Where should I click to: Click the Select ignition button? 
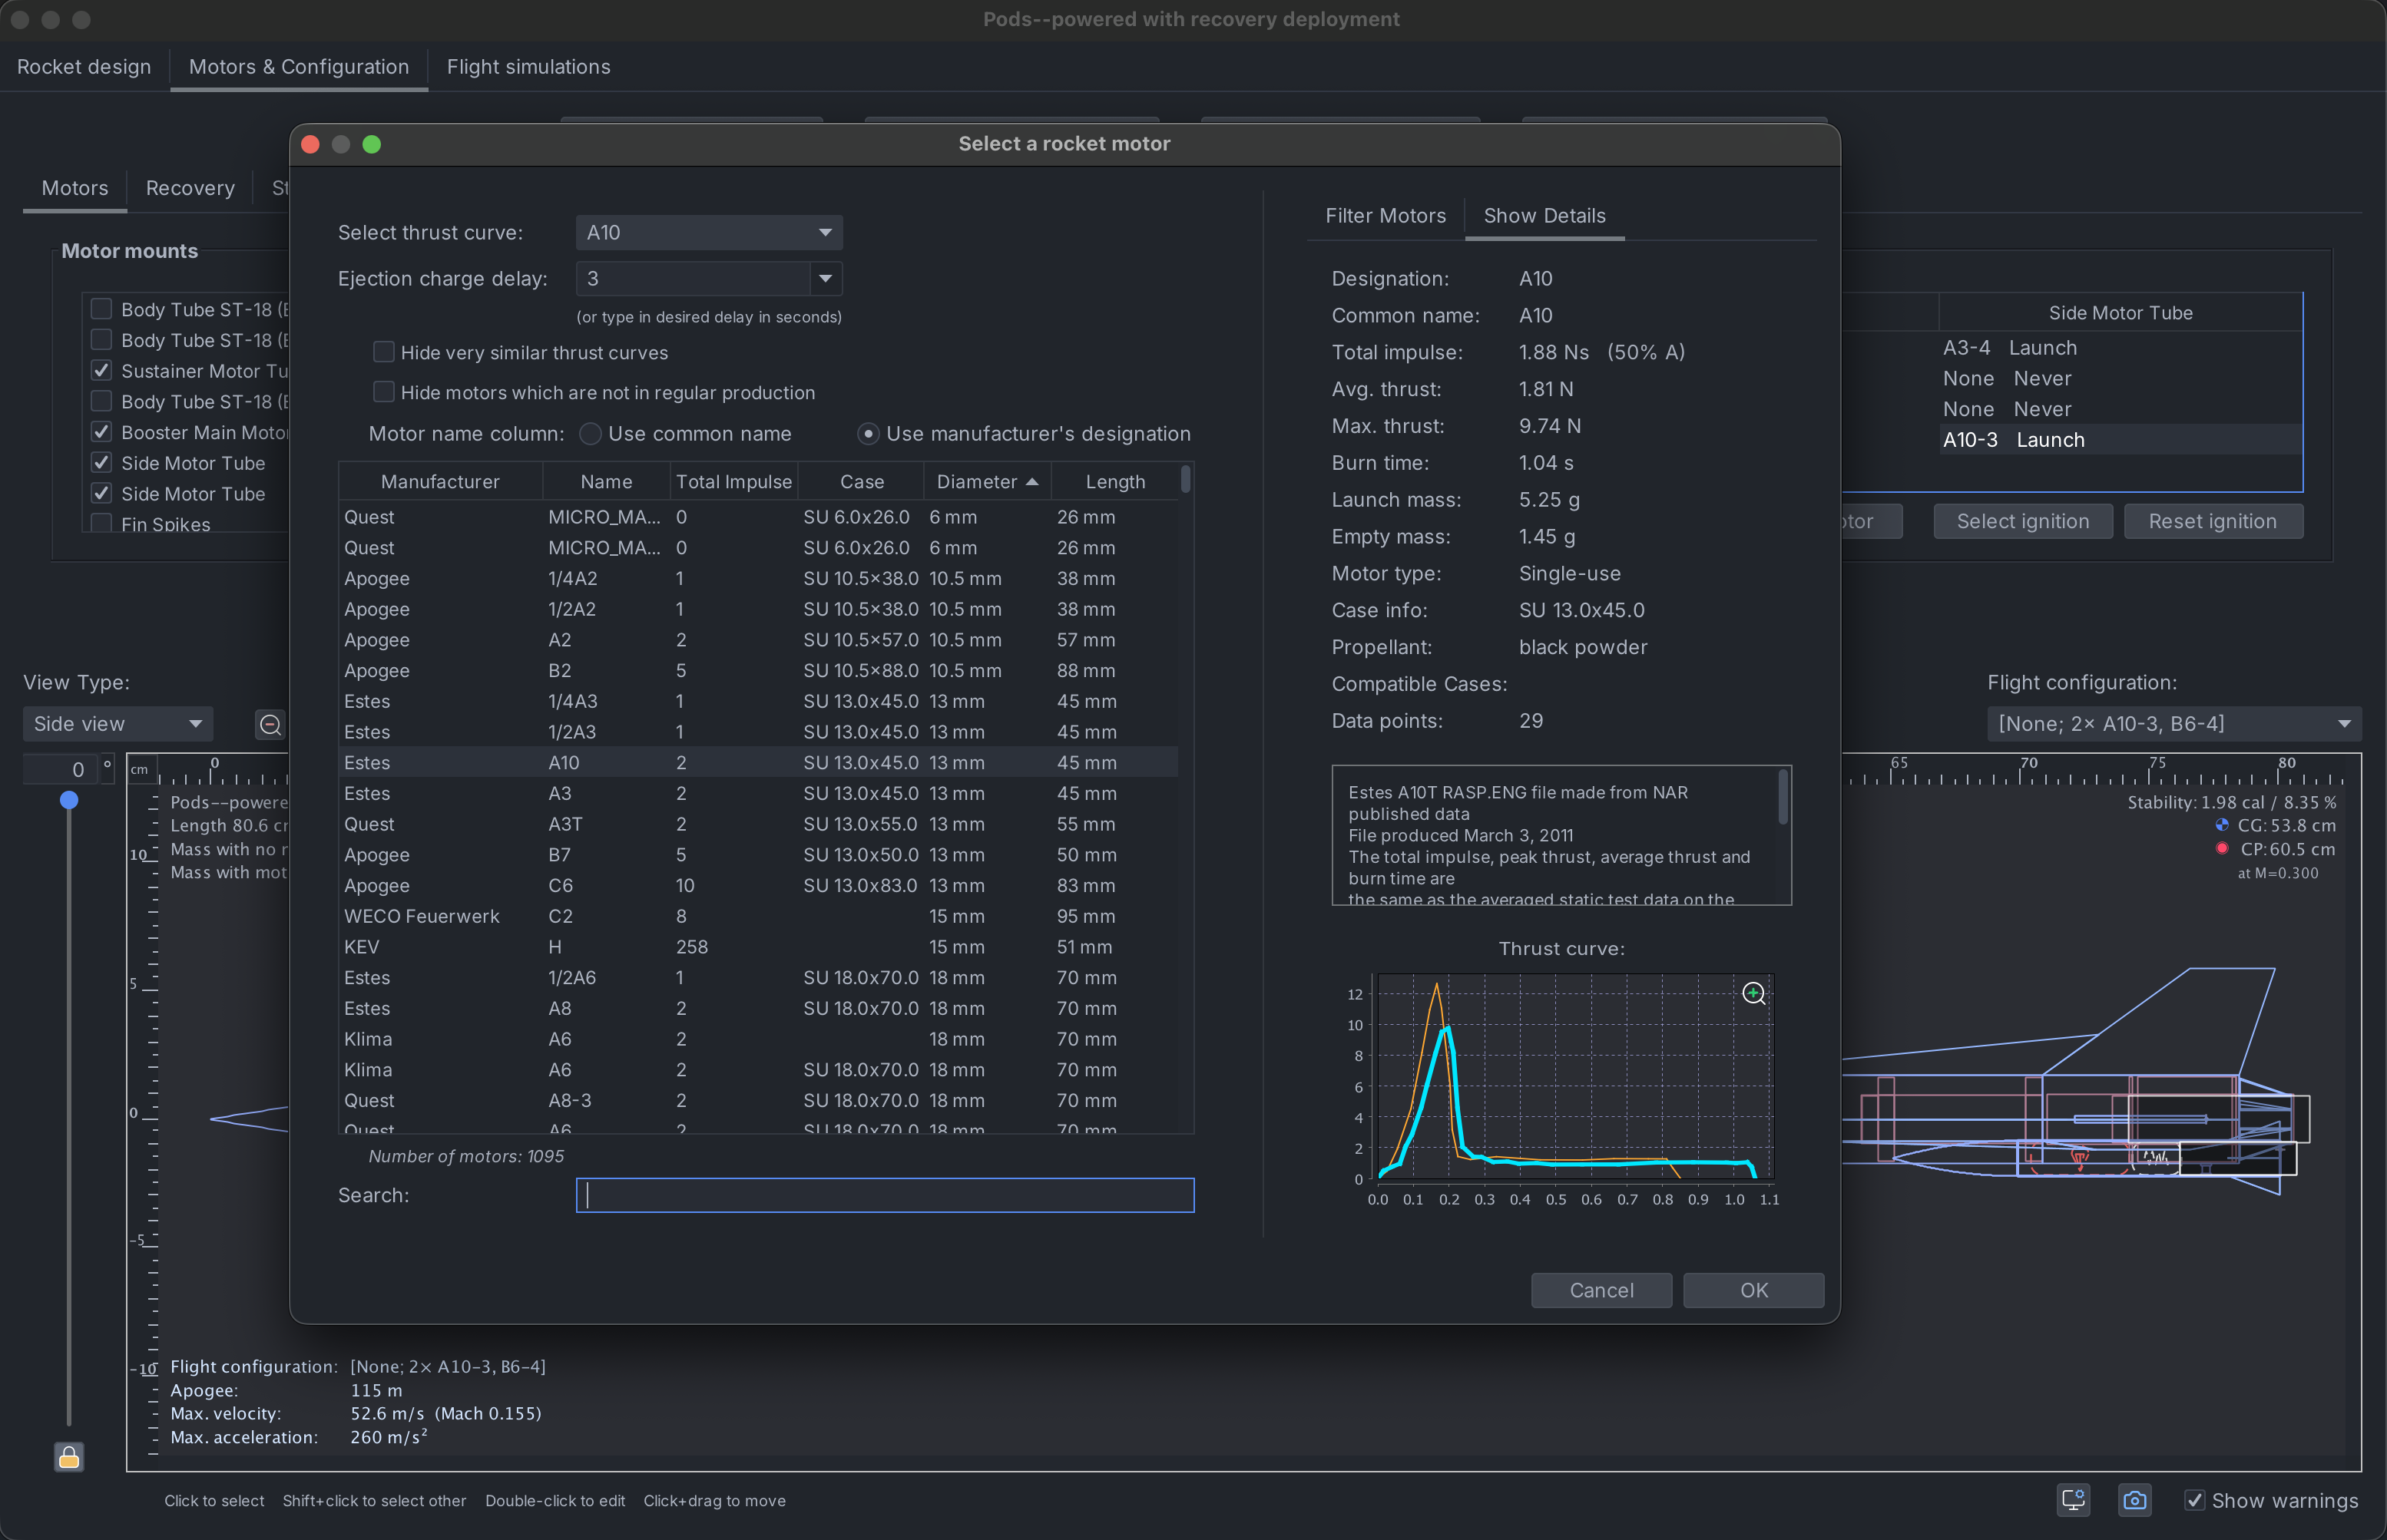pyautogui.click(x=2022, y=520)
